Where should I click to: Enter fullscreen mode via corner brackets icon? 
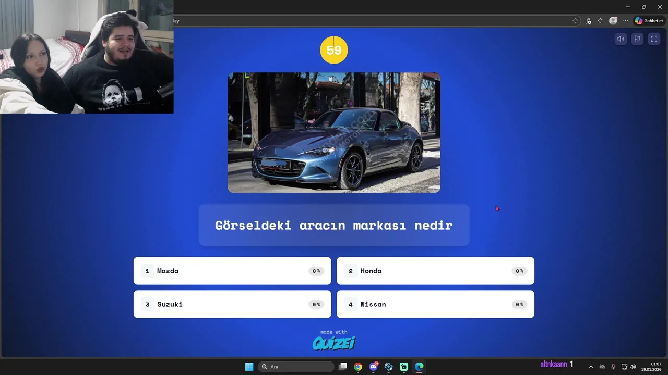tap(654, 39)
